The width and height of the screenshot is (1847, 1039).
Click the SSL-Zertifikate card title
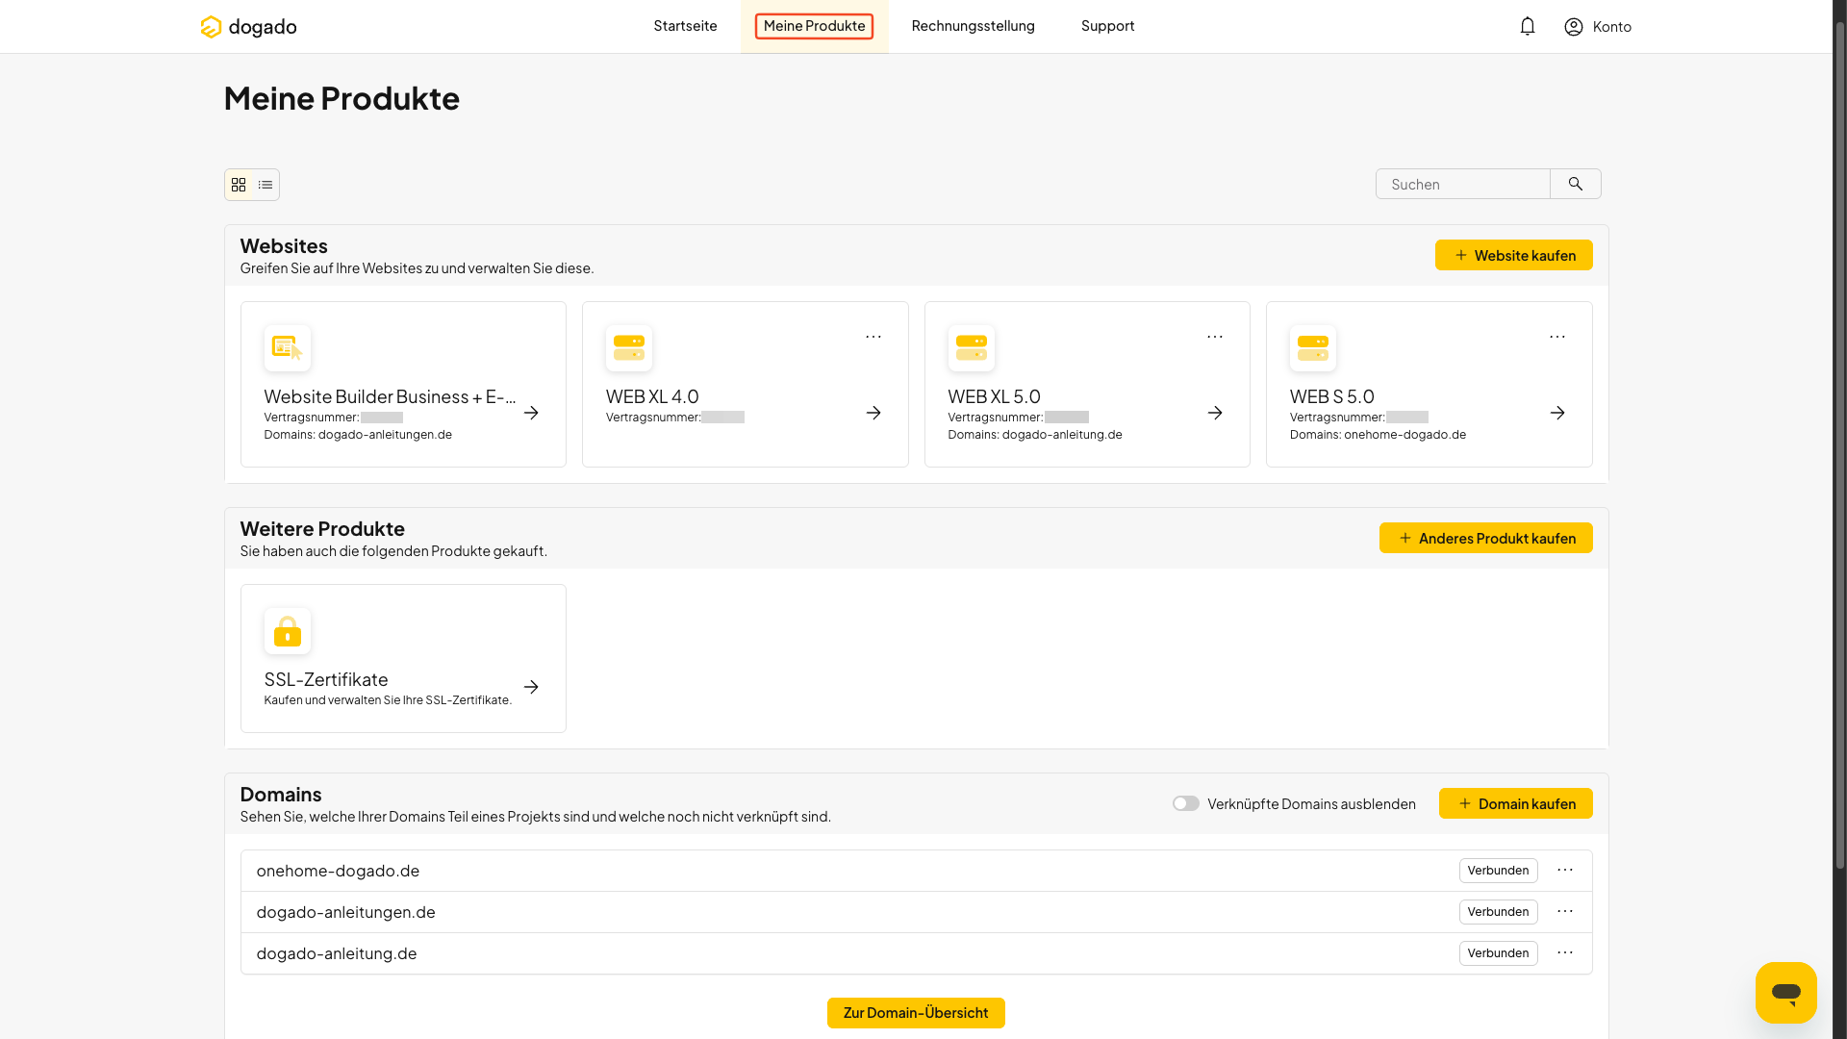pyautogui.click(x=326, y=679)
